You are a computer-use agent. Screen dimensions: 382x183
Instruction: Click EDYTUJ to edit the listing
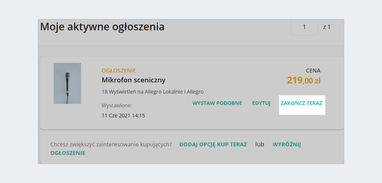[x=261, y=103]
